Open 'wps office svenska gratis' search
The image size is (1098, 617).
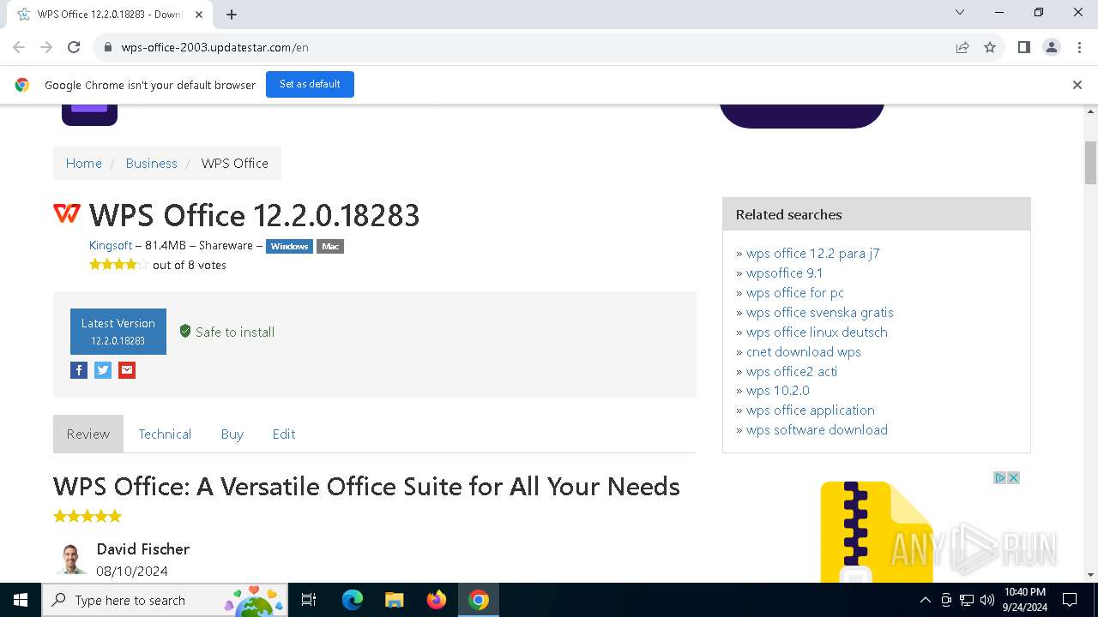(x=820, y=312)
